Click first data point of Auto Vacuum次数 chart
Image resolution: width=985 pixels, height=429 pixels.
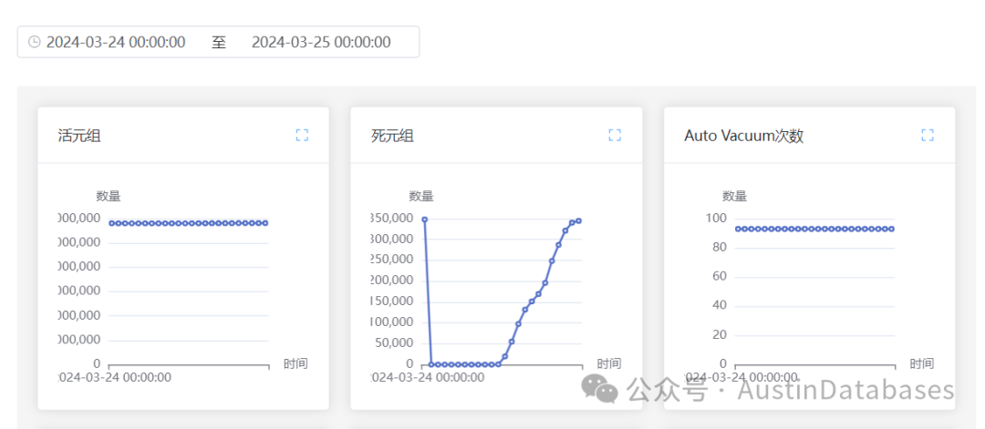tap(738, 229)
